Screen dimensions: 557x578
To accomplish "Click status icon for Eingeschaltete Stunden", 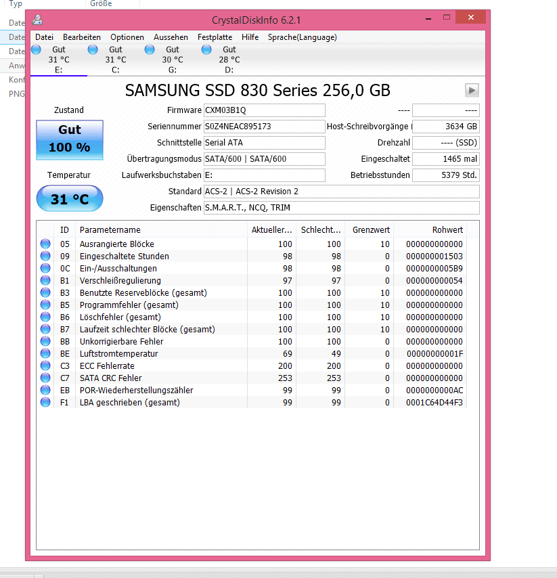I will [x=45, y=256].
